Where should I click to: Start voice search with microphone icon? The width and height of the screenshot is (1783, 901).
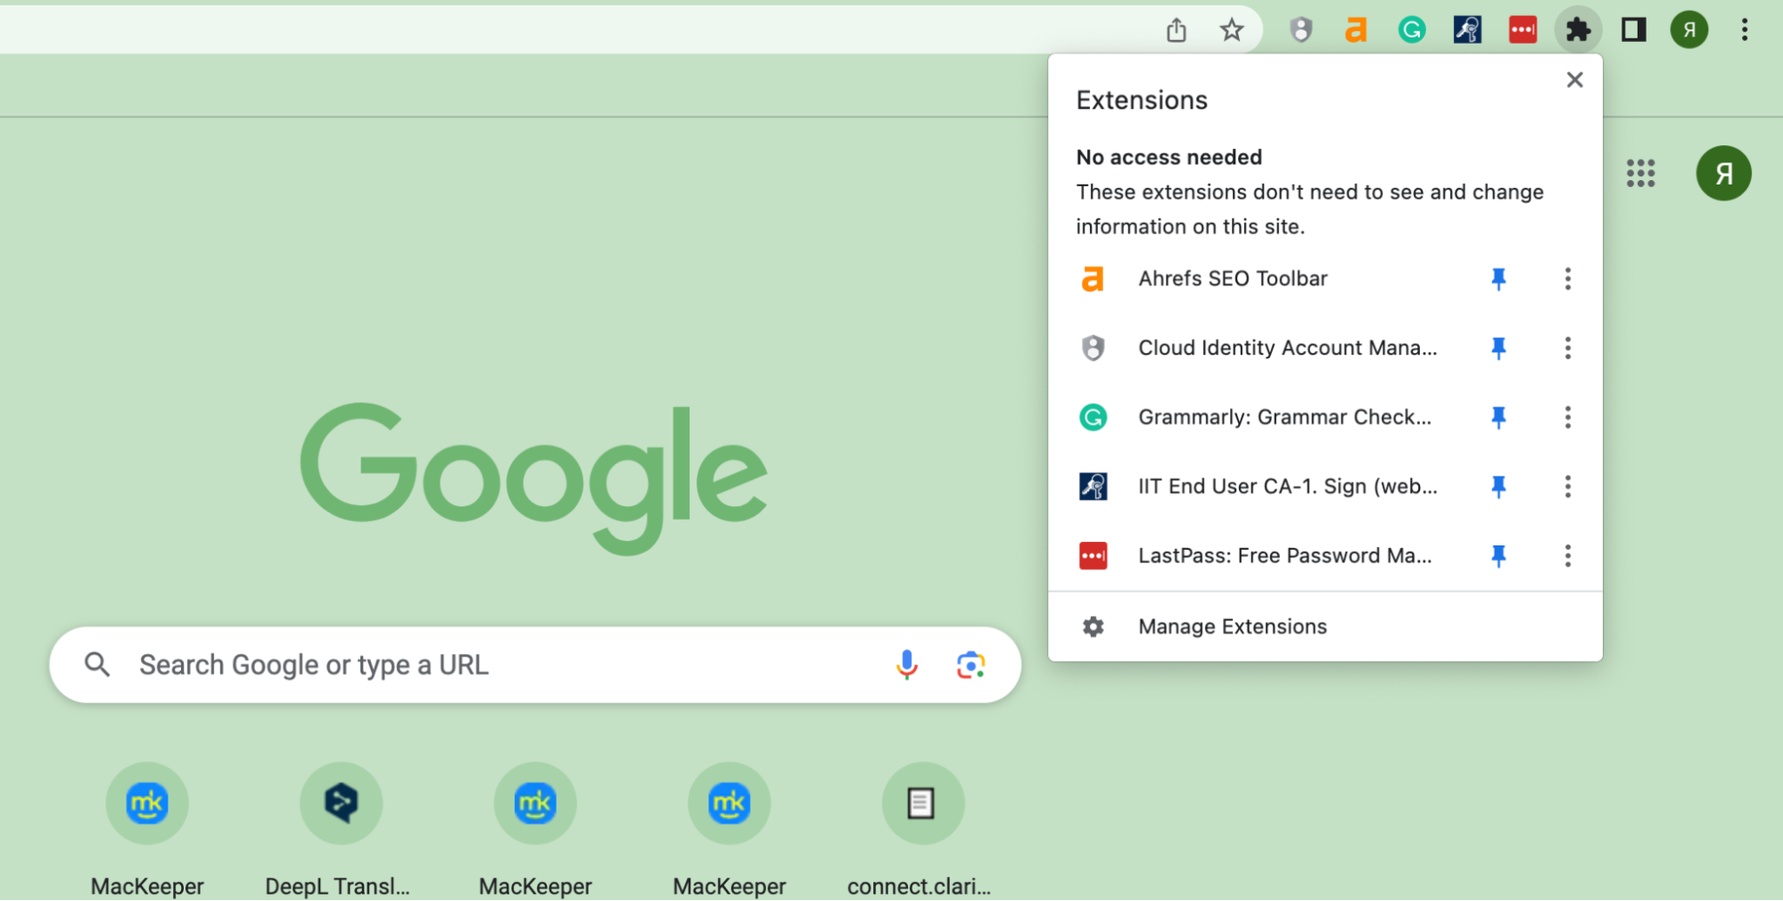(x=906, y=665)
